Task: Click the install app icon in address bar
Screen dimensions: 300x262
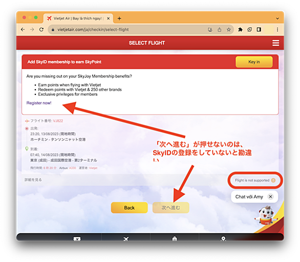Action: coord(210,30)
